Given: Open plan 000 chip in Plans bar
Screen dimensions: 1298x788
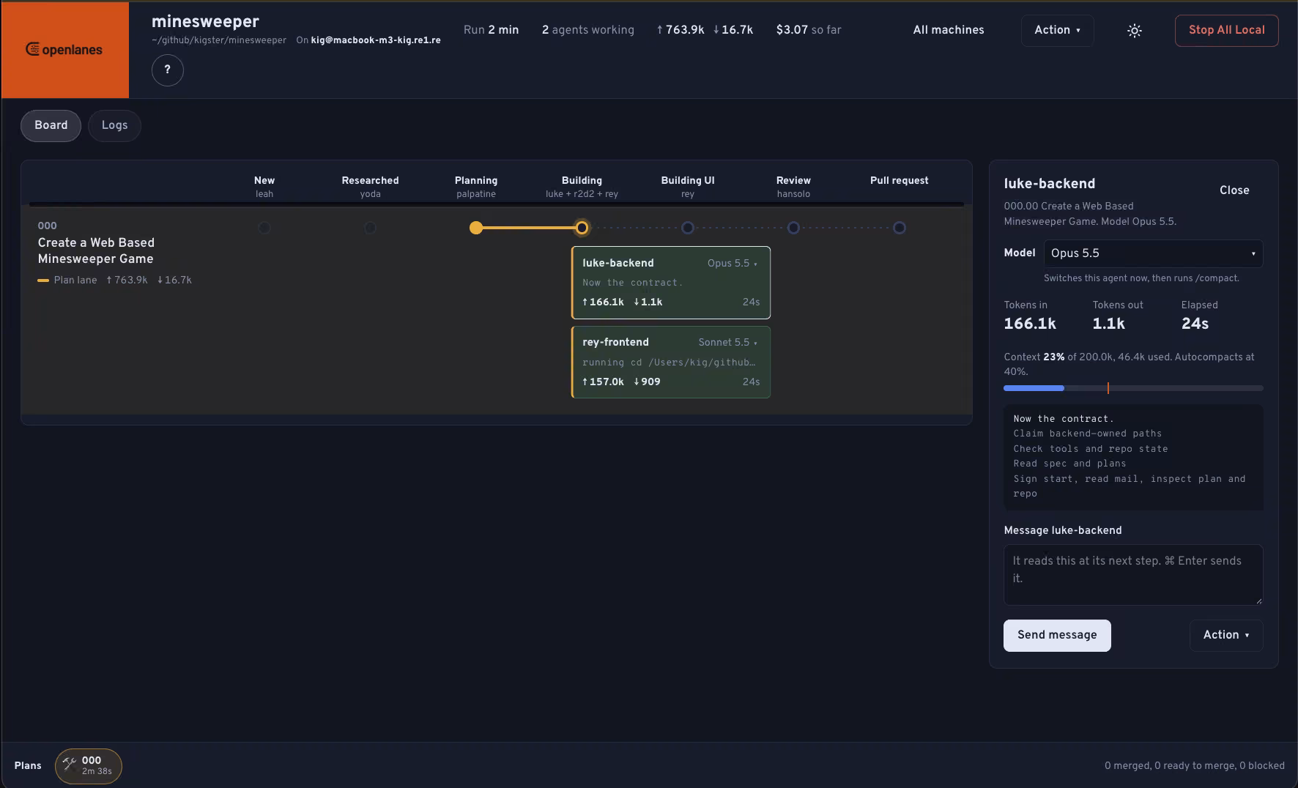Looking at the screenshot, I should (x=88, y=766).
